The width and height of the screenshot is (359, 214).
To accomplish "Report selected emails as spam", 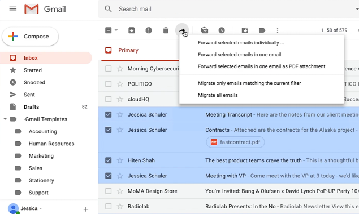I will [x=149, y=30].
